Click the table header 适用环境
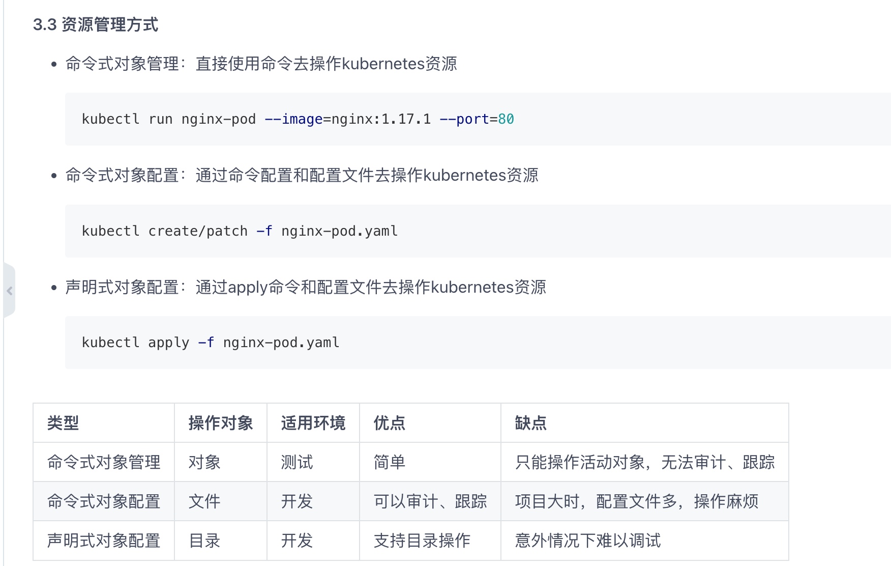Screen dimensions: 891x566 (313, 423)
